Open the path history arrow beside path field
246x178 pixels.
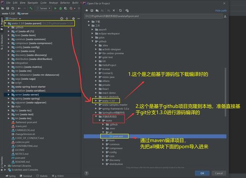point(225,16)
